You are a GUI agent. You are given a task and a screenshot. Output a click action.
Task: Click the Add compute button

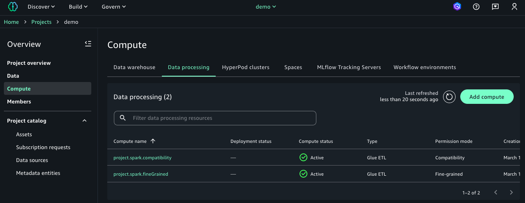(486, 97)
